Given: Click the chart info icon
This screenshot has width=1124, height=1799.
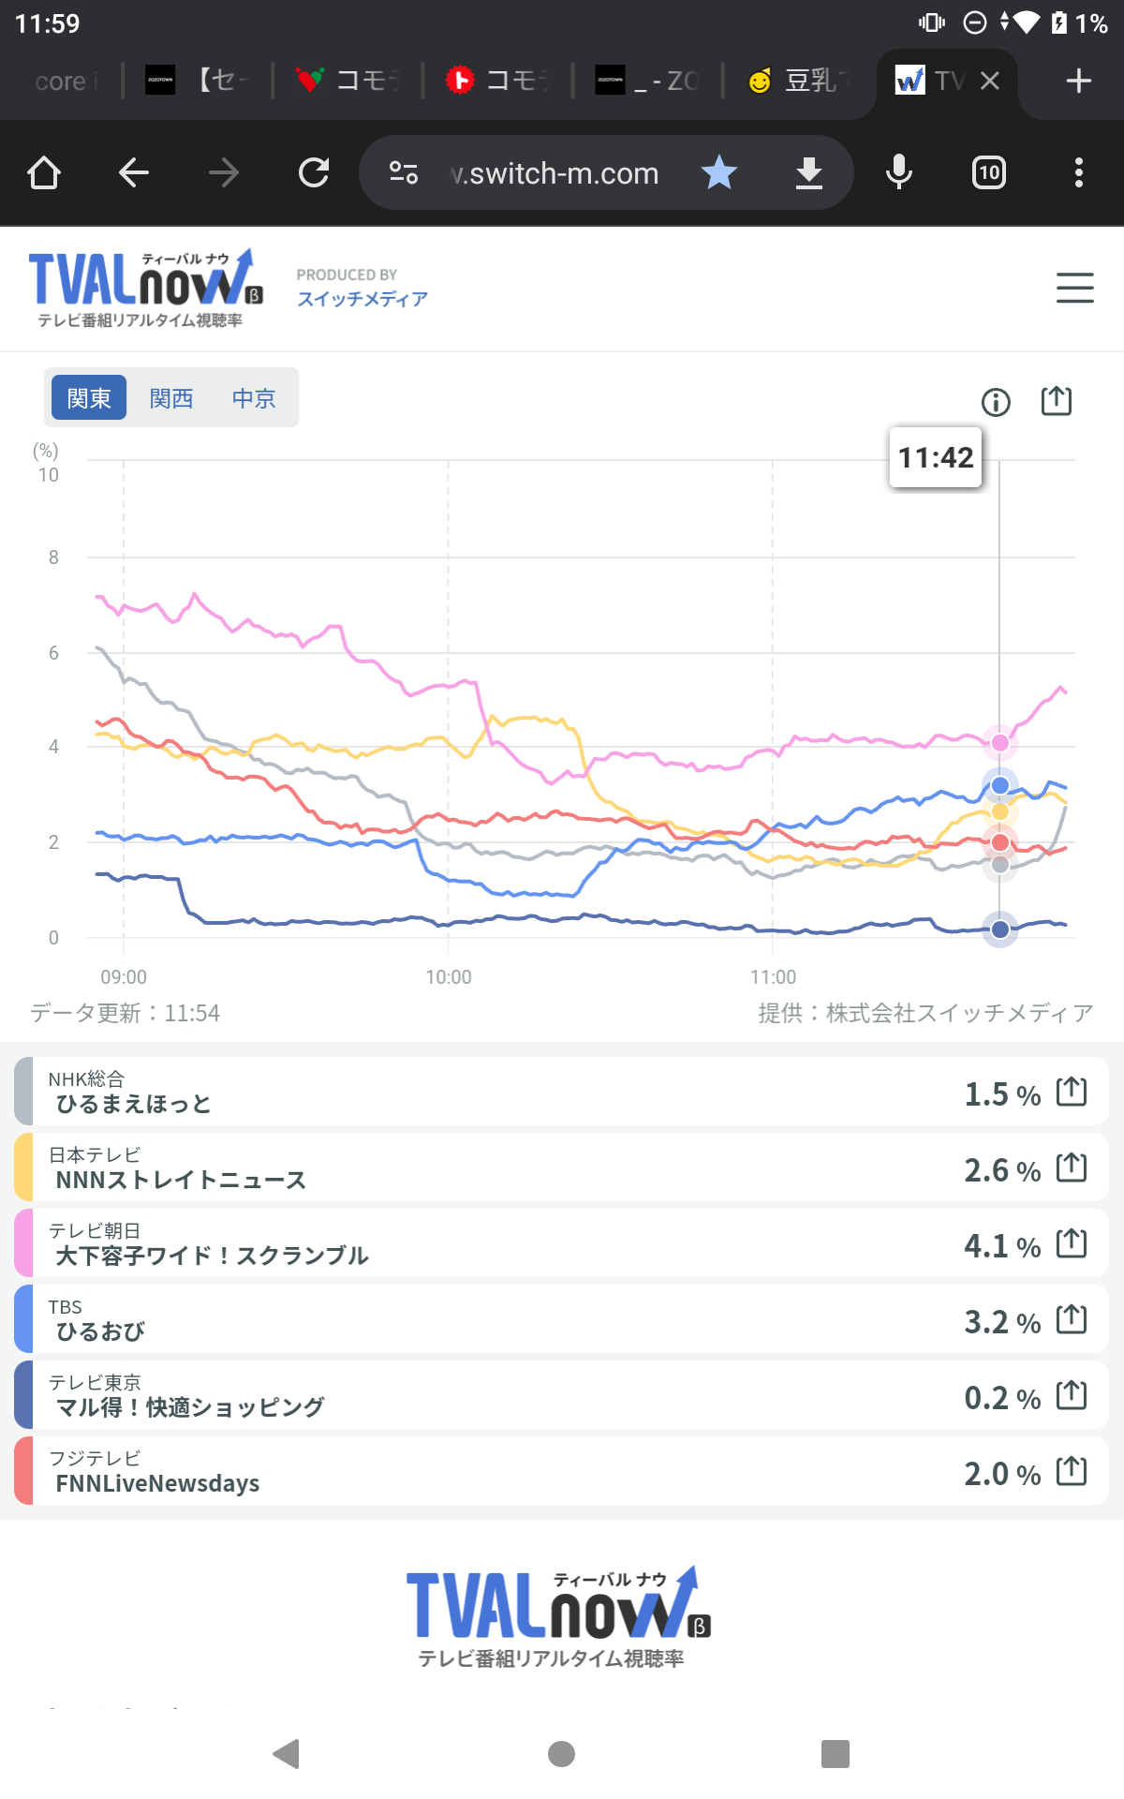Looking at the screenshot, I should coord(996,403).
